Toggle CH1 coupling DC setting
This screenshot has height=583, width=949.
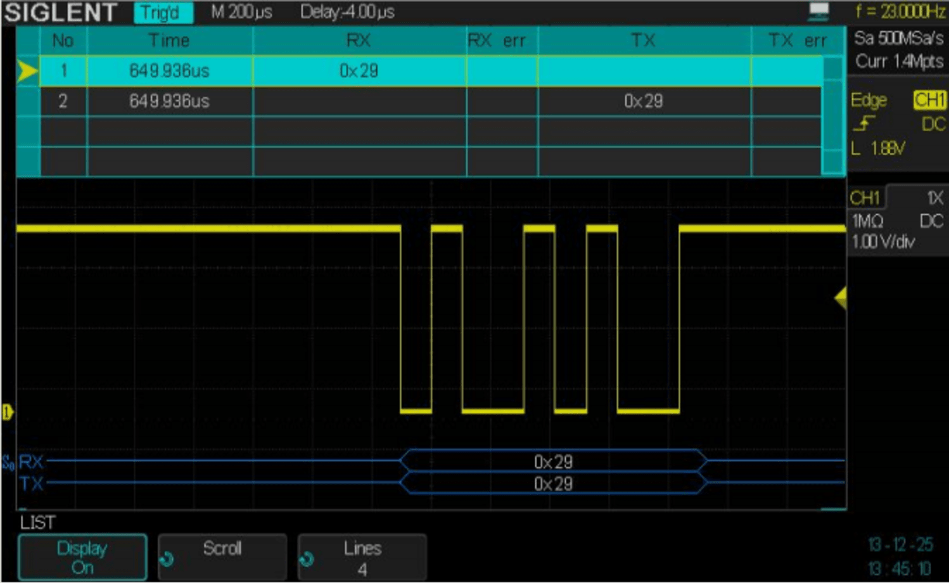(x=931, y=222)
